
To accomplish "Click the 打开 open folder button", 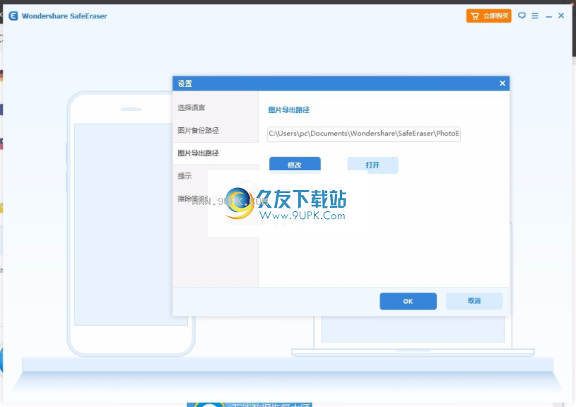I will pyautogui.click(x=372, y=165).
